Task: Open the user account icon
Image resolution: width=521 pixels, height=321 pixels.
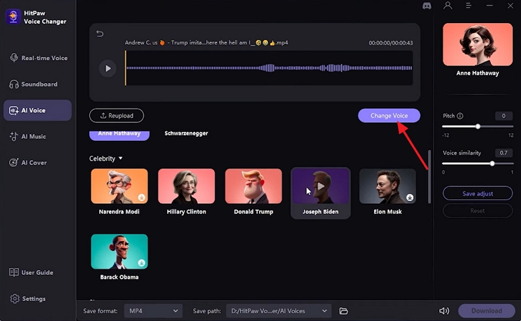Action: (x=448, y=6)
